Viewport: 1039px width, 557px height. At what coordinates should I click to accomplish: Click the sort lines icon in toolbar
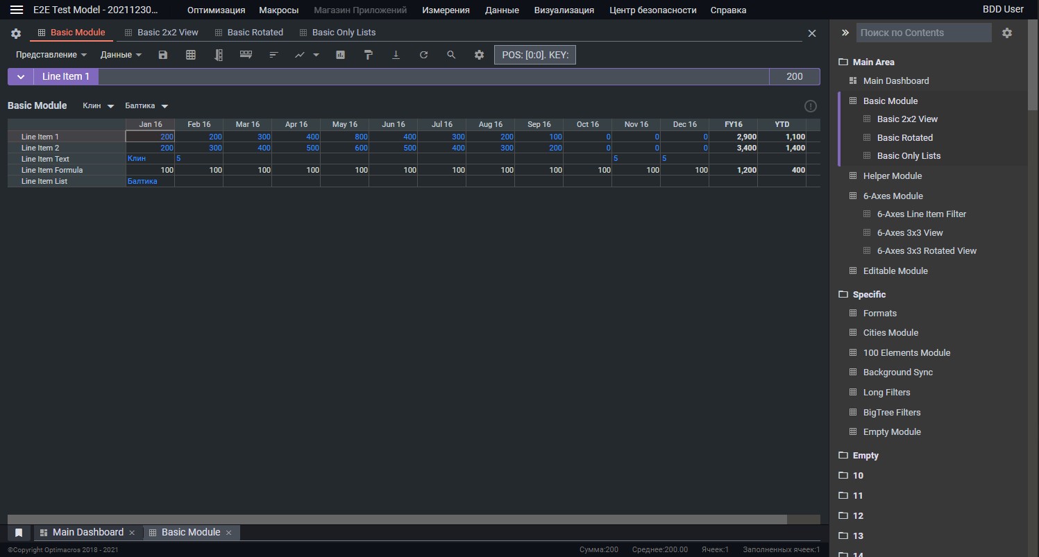click(x=273, y=55)
